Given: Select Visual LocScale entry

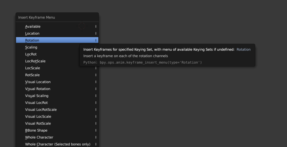Looking at the screenshot, I should pos(57,117).
